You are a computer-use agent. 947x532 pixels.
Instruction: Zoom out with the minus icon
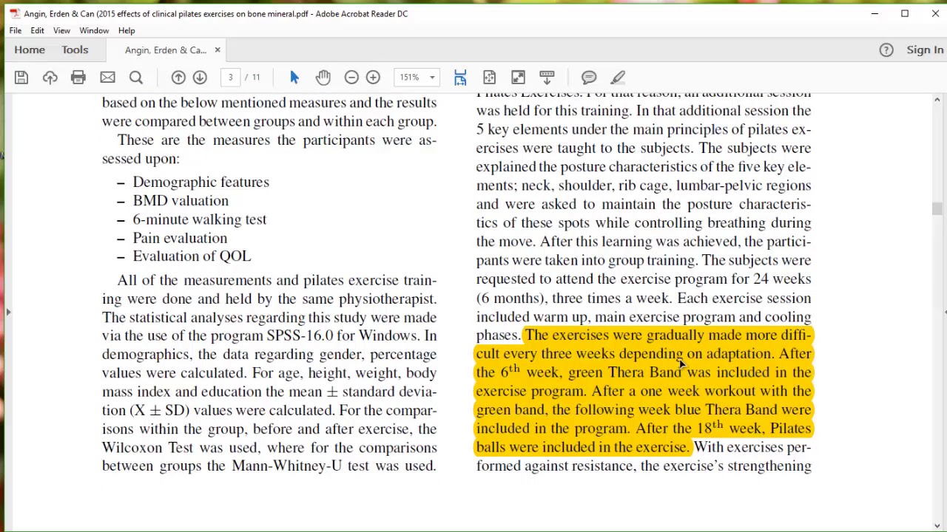click(x=351, y=78)
